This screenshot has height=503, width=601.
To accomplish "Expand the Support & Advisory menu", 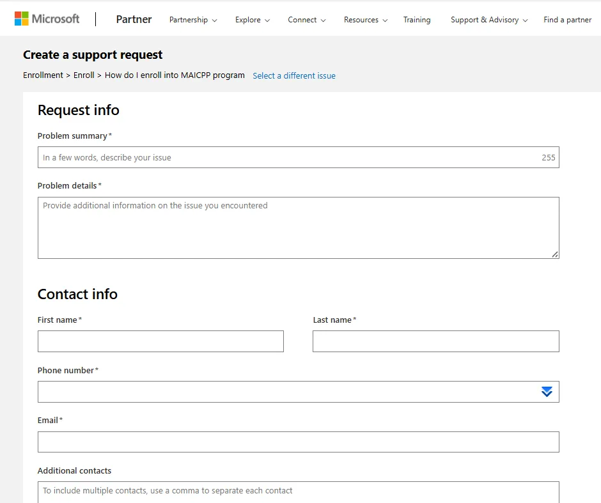I will tap(489, 20).
